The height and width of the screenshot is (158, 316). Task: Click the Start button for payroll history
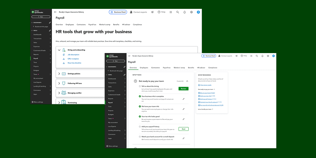tap(184, 129)
